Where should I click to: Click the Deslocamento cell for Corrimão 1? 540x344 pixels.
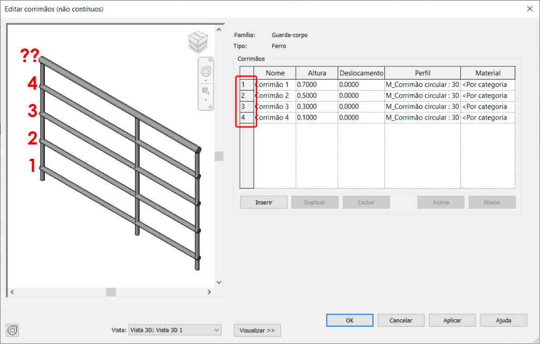click(361, 85)
